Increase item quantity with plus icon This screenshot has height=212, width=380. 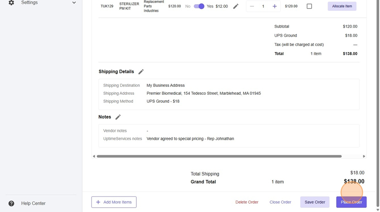[274, 6]
